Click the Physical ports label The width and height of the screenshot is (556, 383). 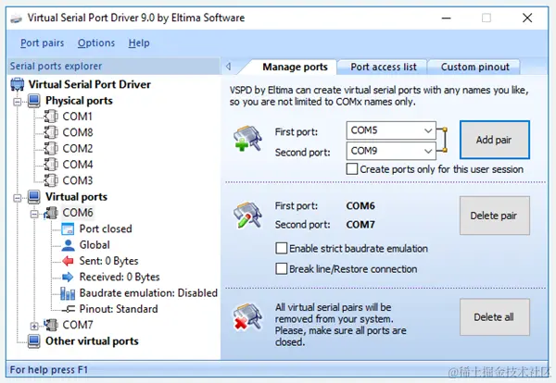click(x=79, y=101)
